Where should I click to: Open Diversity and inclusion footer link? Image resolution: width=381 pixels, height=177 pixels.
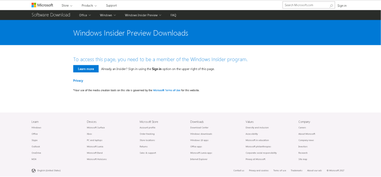click(x=257, y=128)
